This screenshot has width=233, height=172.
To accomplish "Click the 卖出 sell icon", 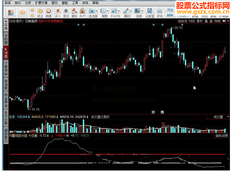I will (x=66, y=13).
